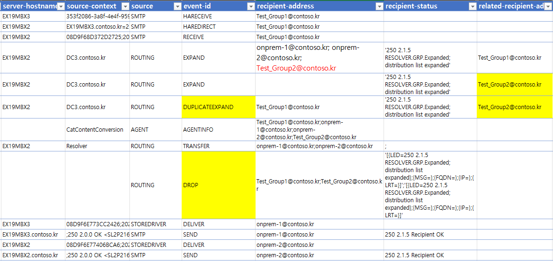This screenshot has height=261, width=553.
Task: Open the source-context column filter dropdown
Action: pyautogui.click(x=125, y=7)
